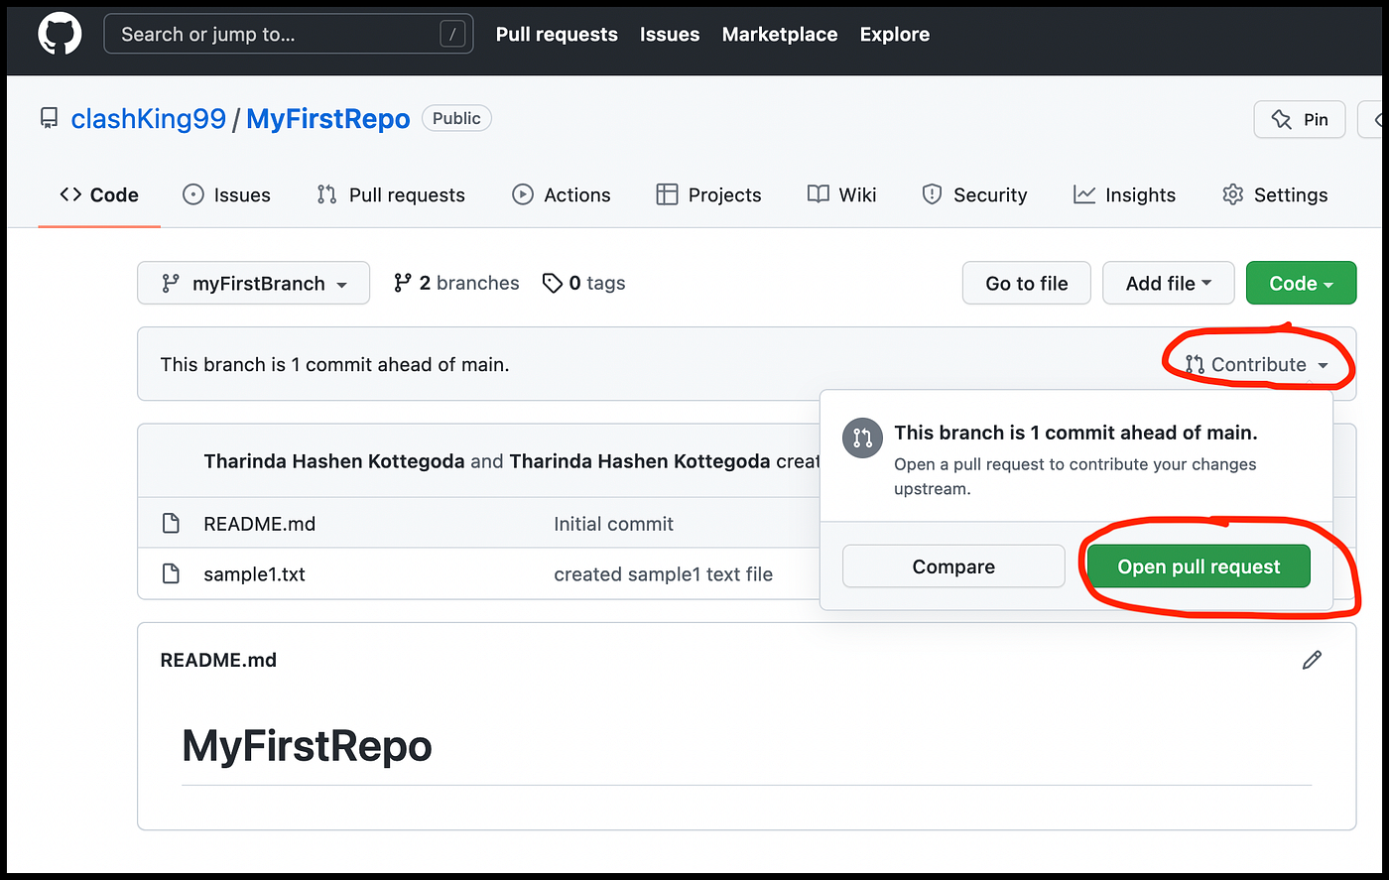Viewport: 1389px width, 880px height.
Task: View the 0 tags link
Action: pos(584,283)
